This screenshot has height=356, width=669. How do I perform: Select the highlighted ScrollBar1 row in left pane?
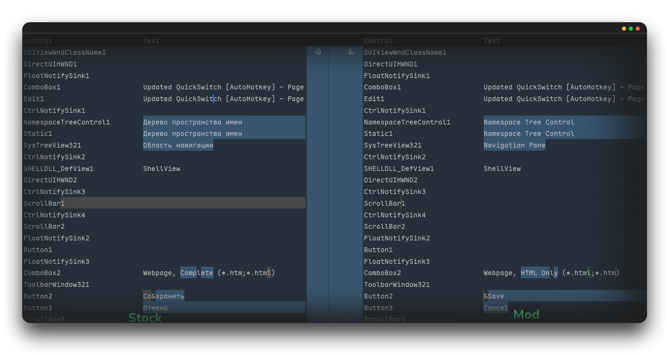click(44, 203)
